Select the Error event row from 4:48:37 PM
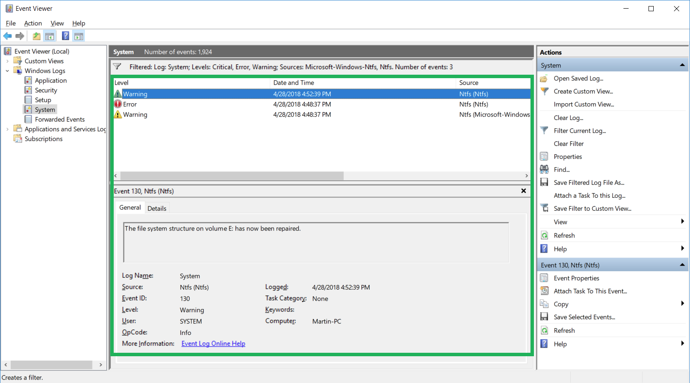The width and height of the screenshot is (690, 383). pos(322,104)
